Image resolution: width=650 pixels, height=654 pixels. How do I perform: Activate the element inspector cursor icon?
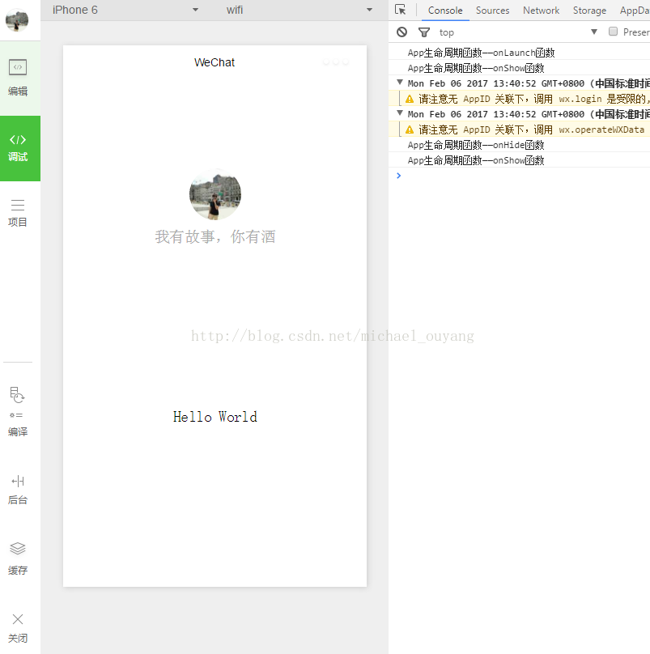click(401, 10)
